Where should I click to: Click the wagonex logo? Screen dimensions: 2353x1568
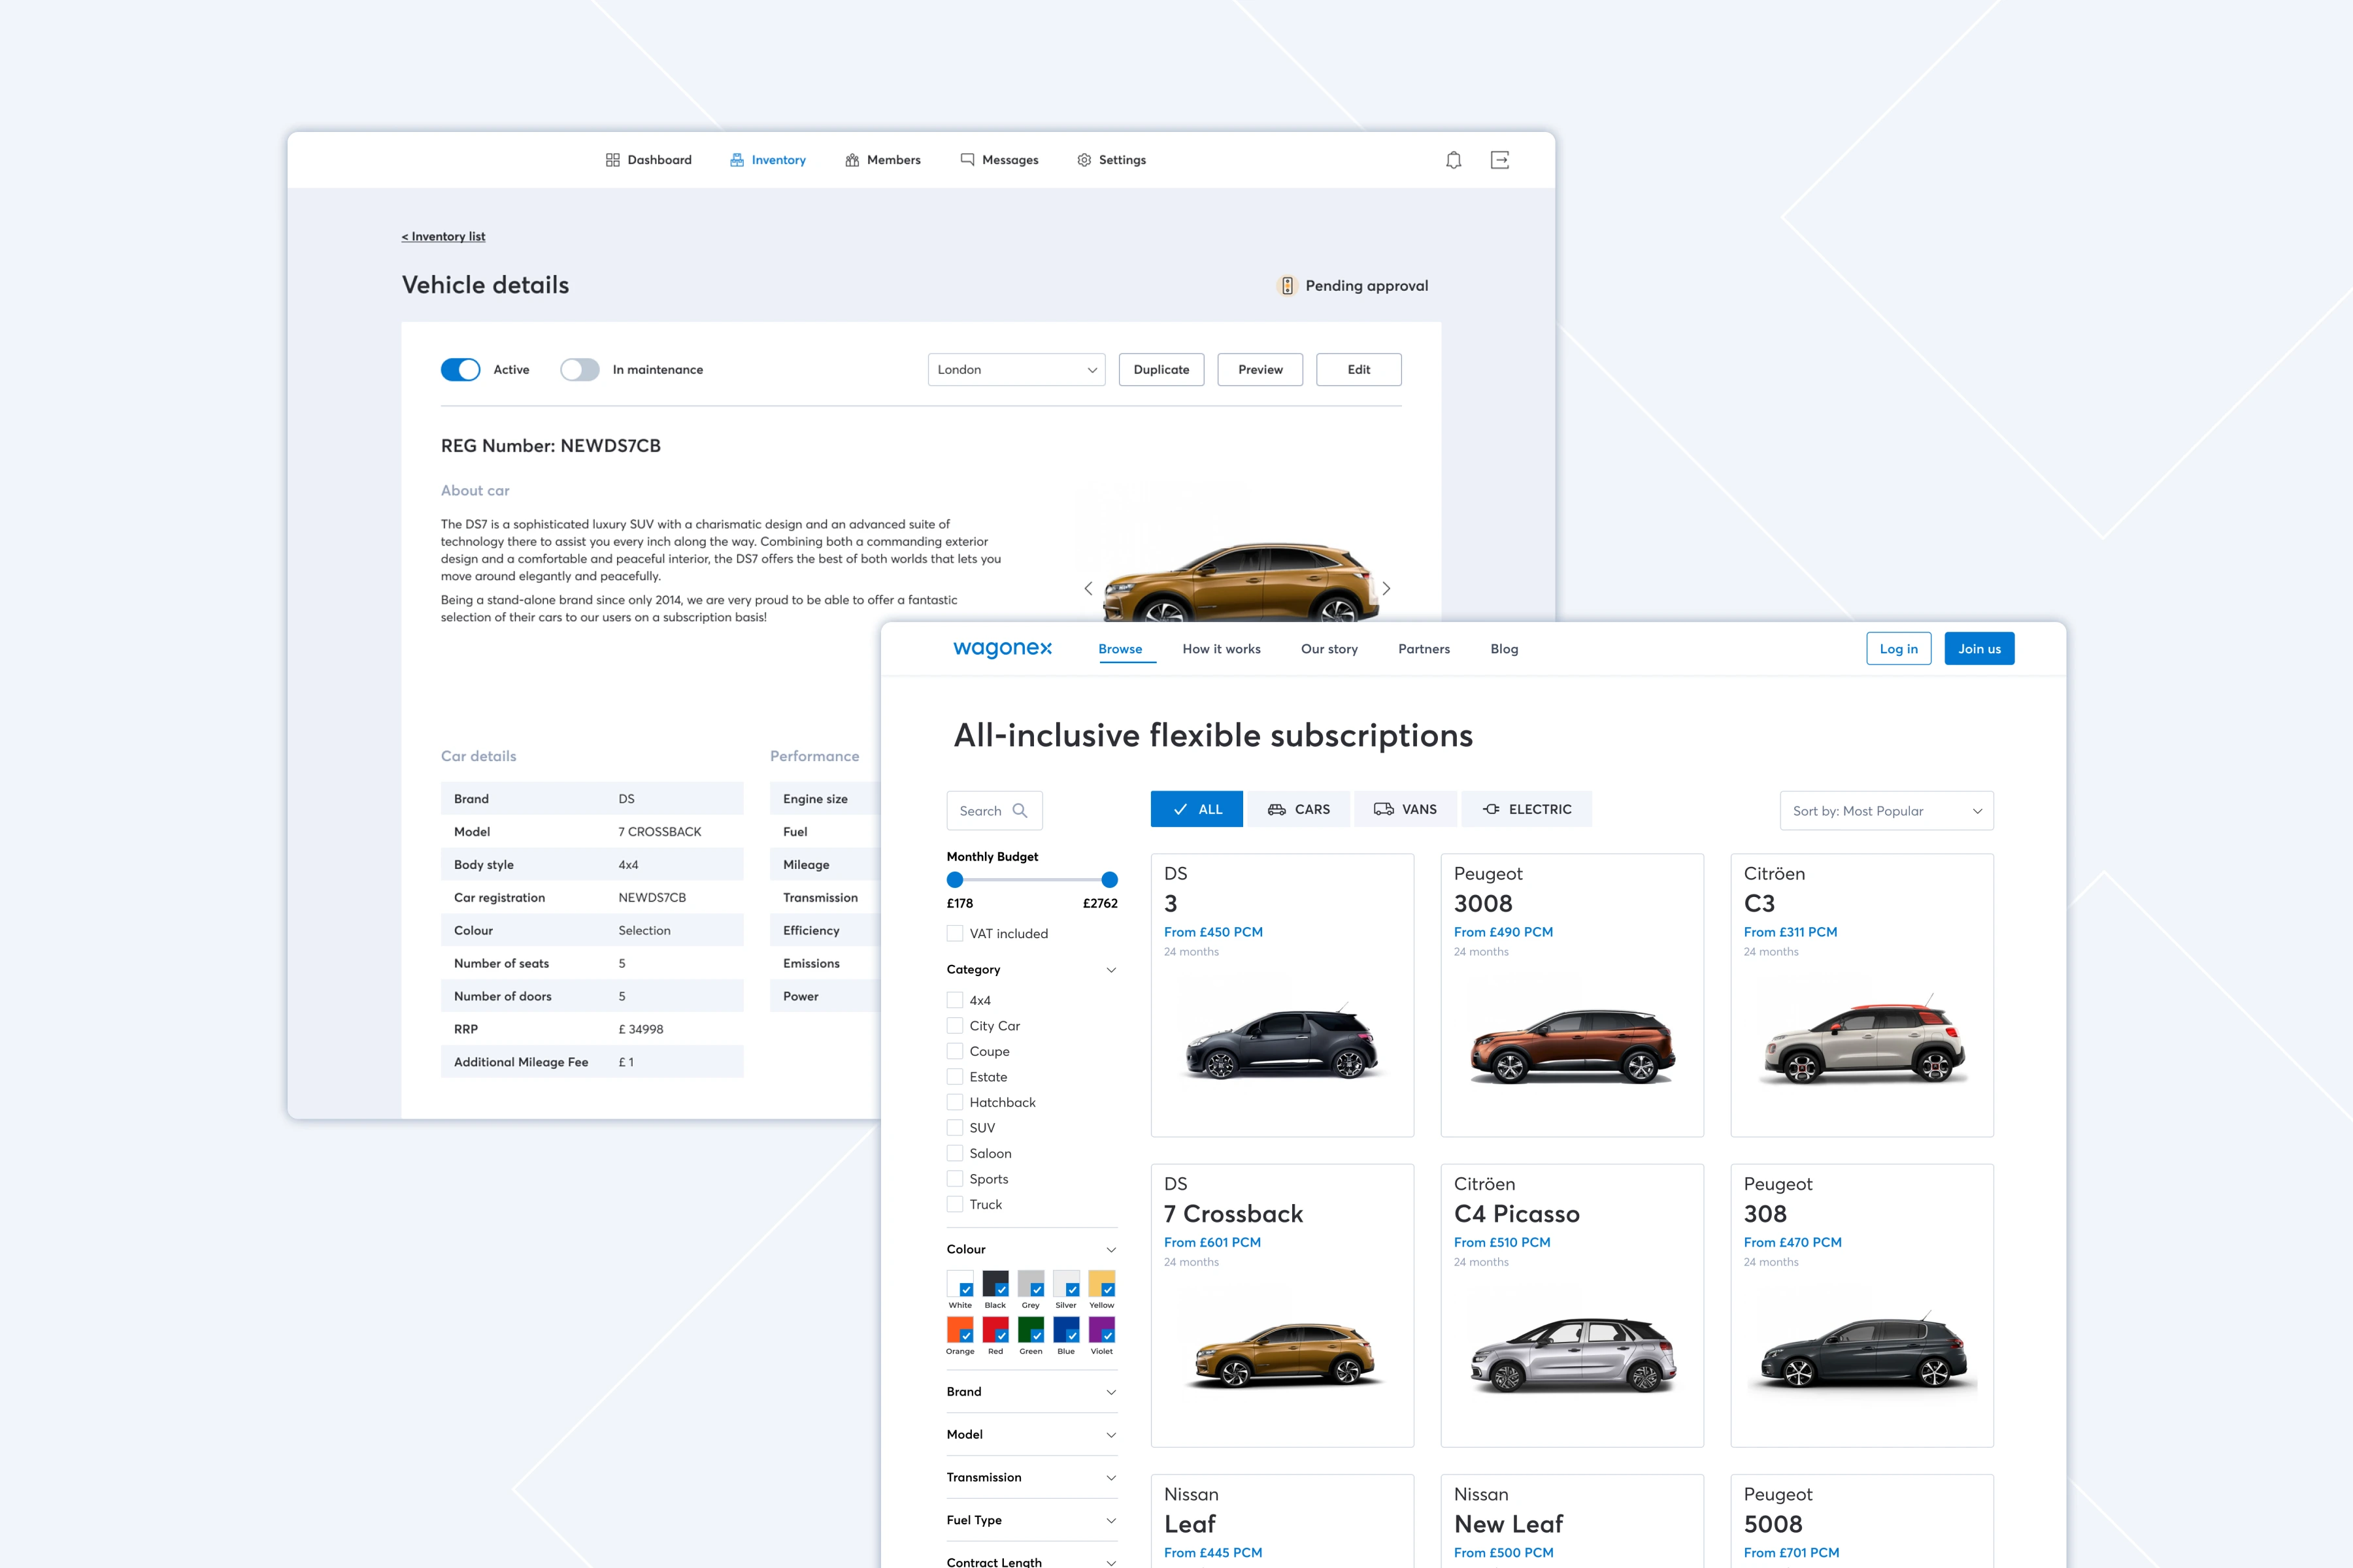tap(1003, 649)
